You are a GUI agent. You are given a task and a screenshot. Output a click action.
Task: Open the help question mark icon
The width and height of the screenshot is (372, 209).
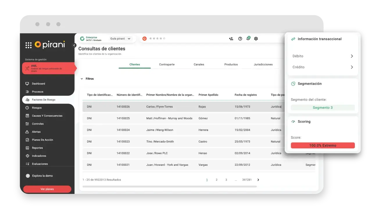(x=240, y=39)
